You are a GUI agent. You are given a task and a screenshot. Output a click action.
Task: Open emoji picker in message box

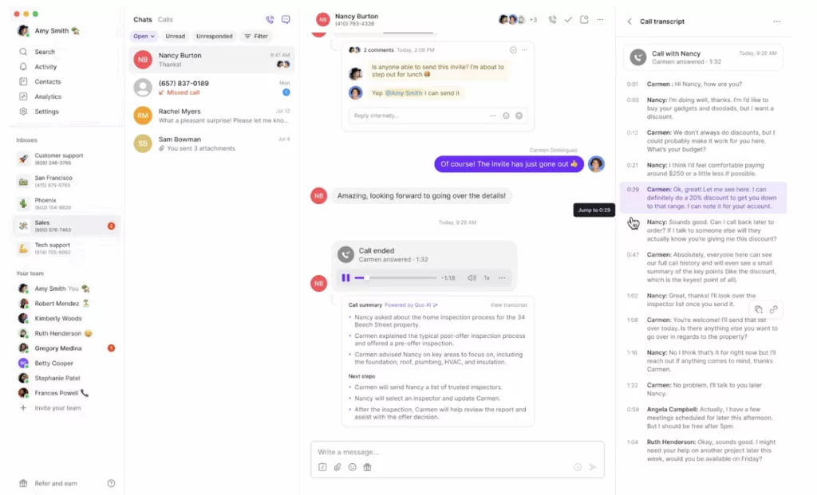352,467
